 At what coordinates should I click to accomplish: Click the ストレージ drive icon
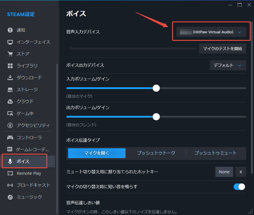coord(10,90)
